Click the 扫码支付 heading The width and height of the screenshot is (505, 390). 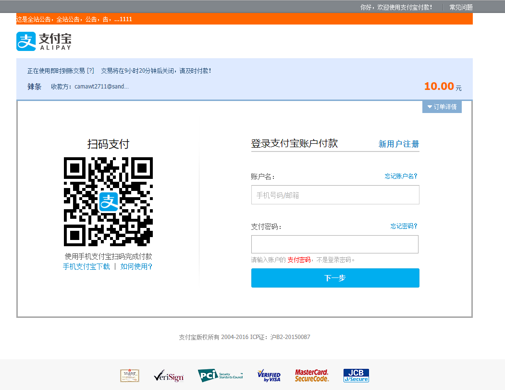[x=108, y=144]
